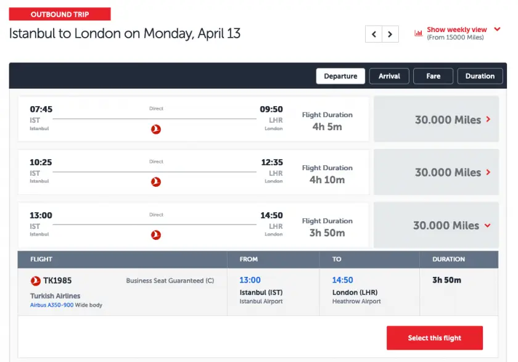Click Turkish Airlines logo on 13:00 flight
The width and height of the screenshot is (518, 362).
point(156,235)
